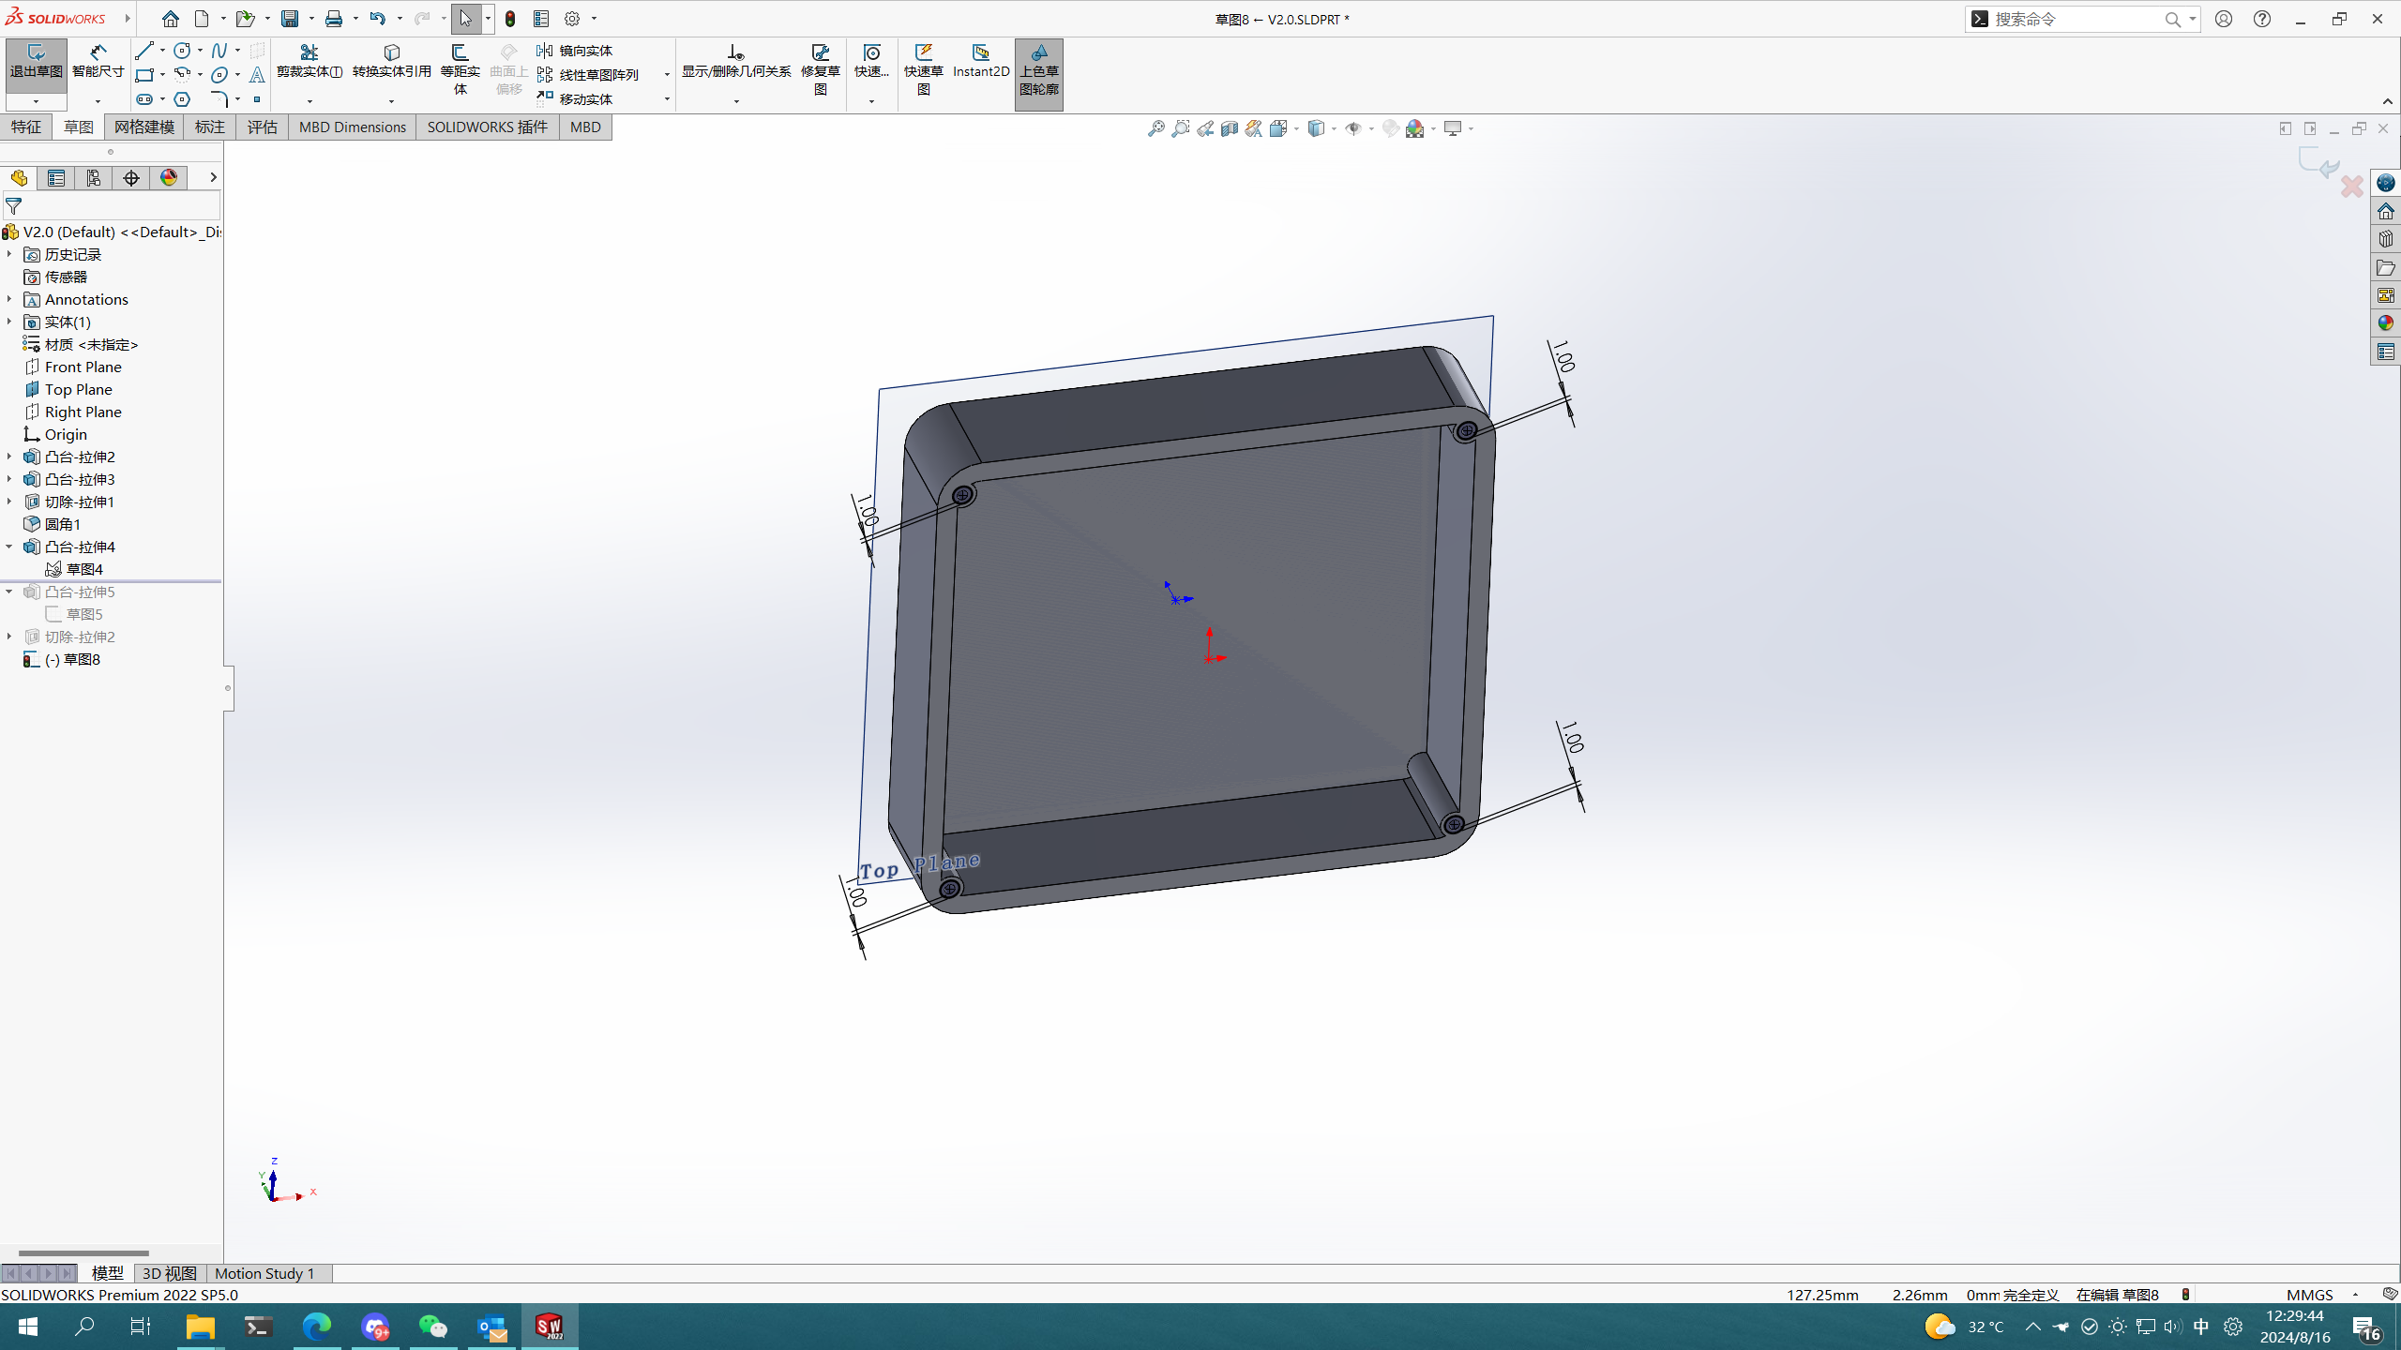Select the sketch Text (A) tool

tap(257, 75)
